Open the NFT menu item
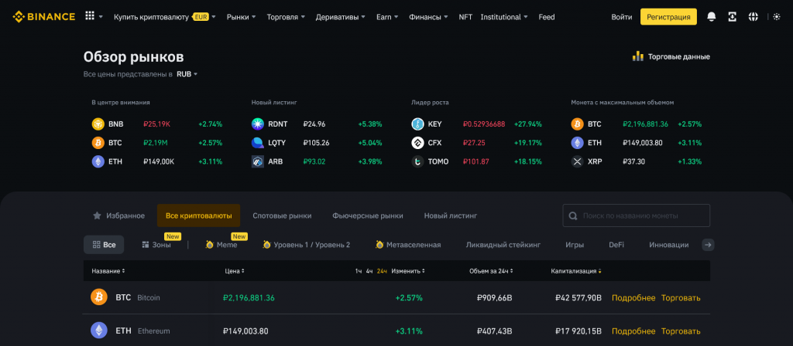This screenshot has width=793, height=346. 465,17
